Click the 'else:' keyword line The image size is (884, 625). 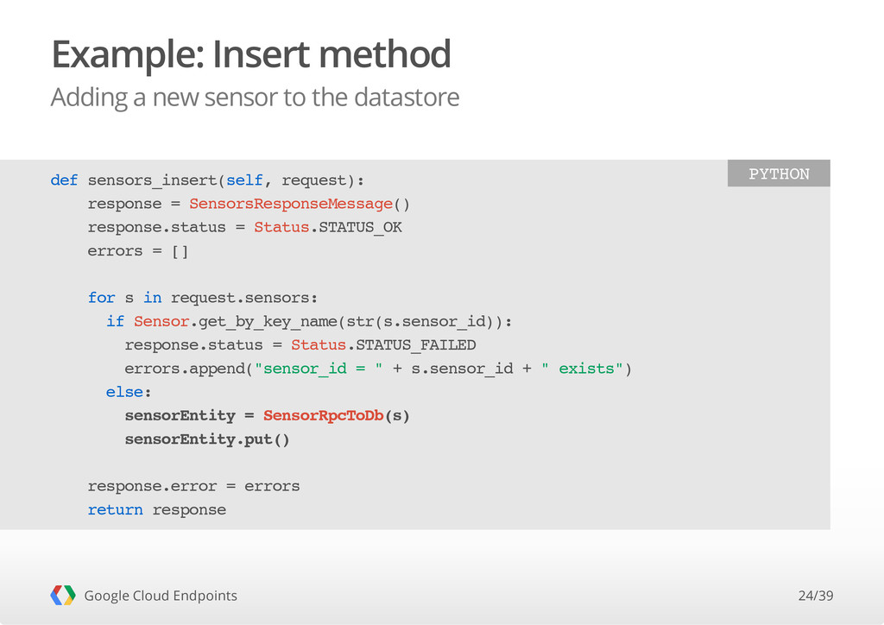click(129, 392)
